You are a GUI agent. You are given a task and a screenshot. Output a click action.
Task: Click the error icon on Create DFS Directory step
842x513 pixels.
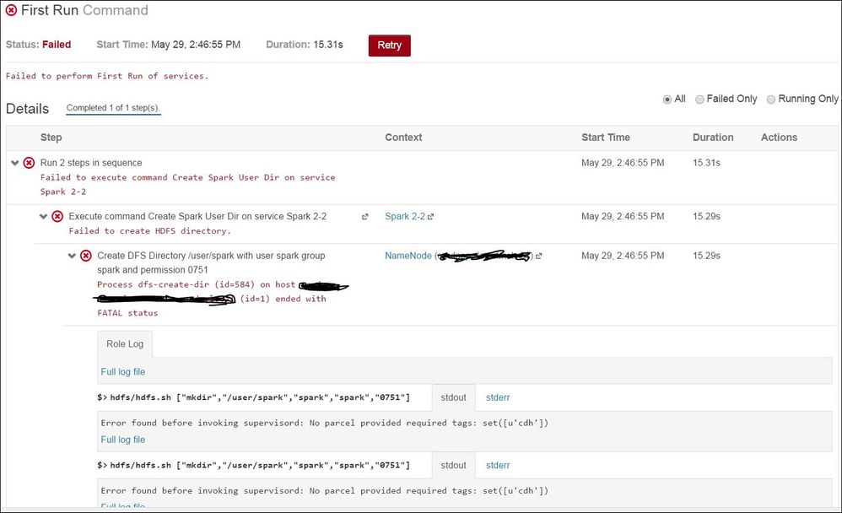coord(87,256)
